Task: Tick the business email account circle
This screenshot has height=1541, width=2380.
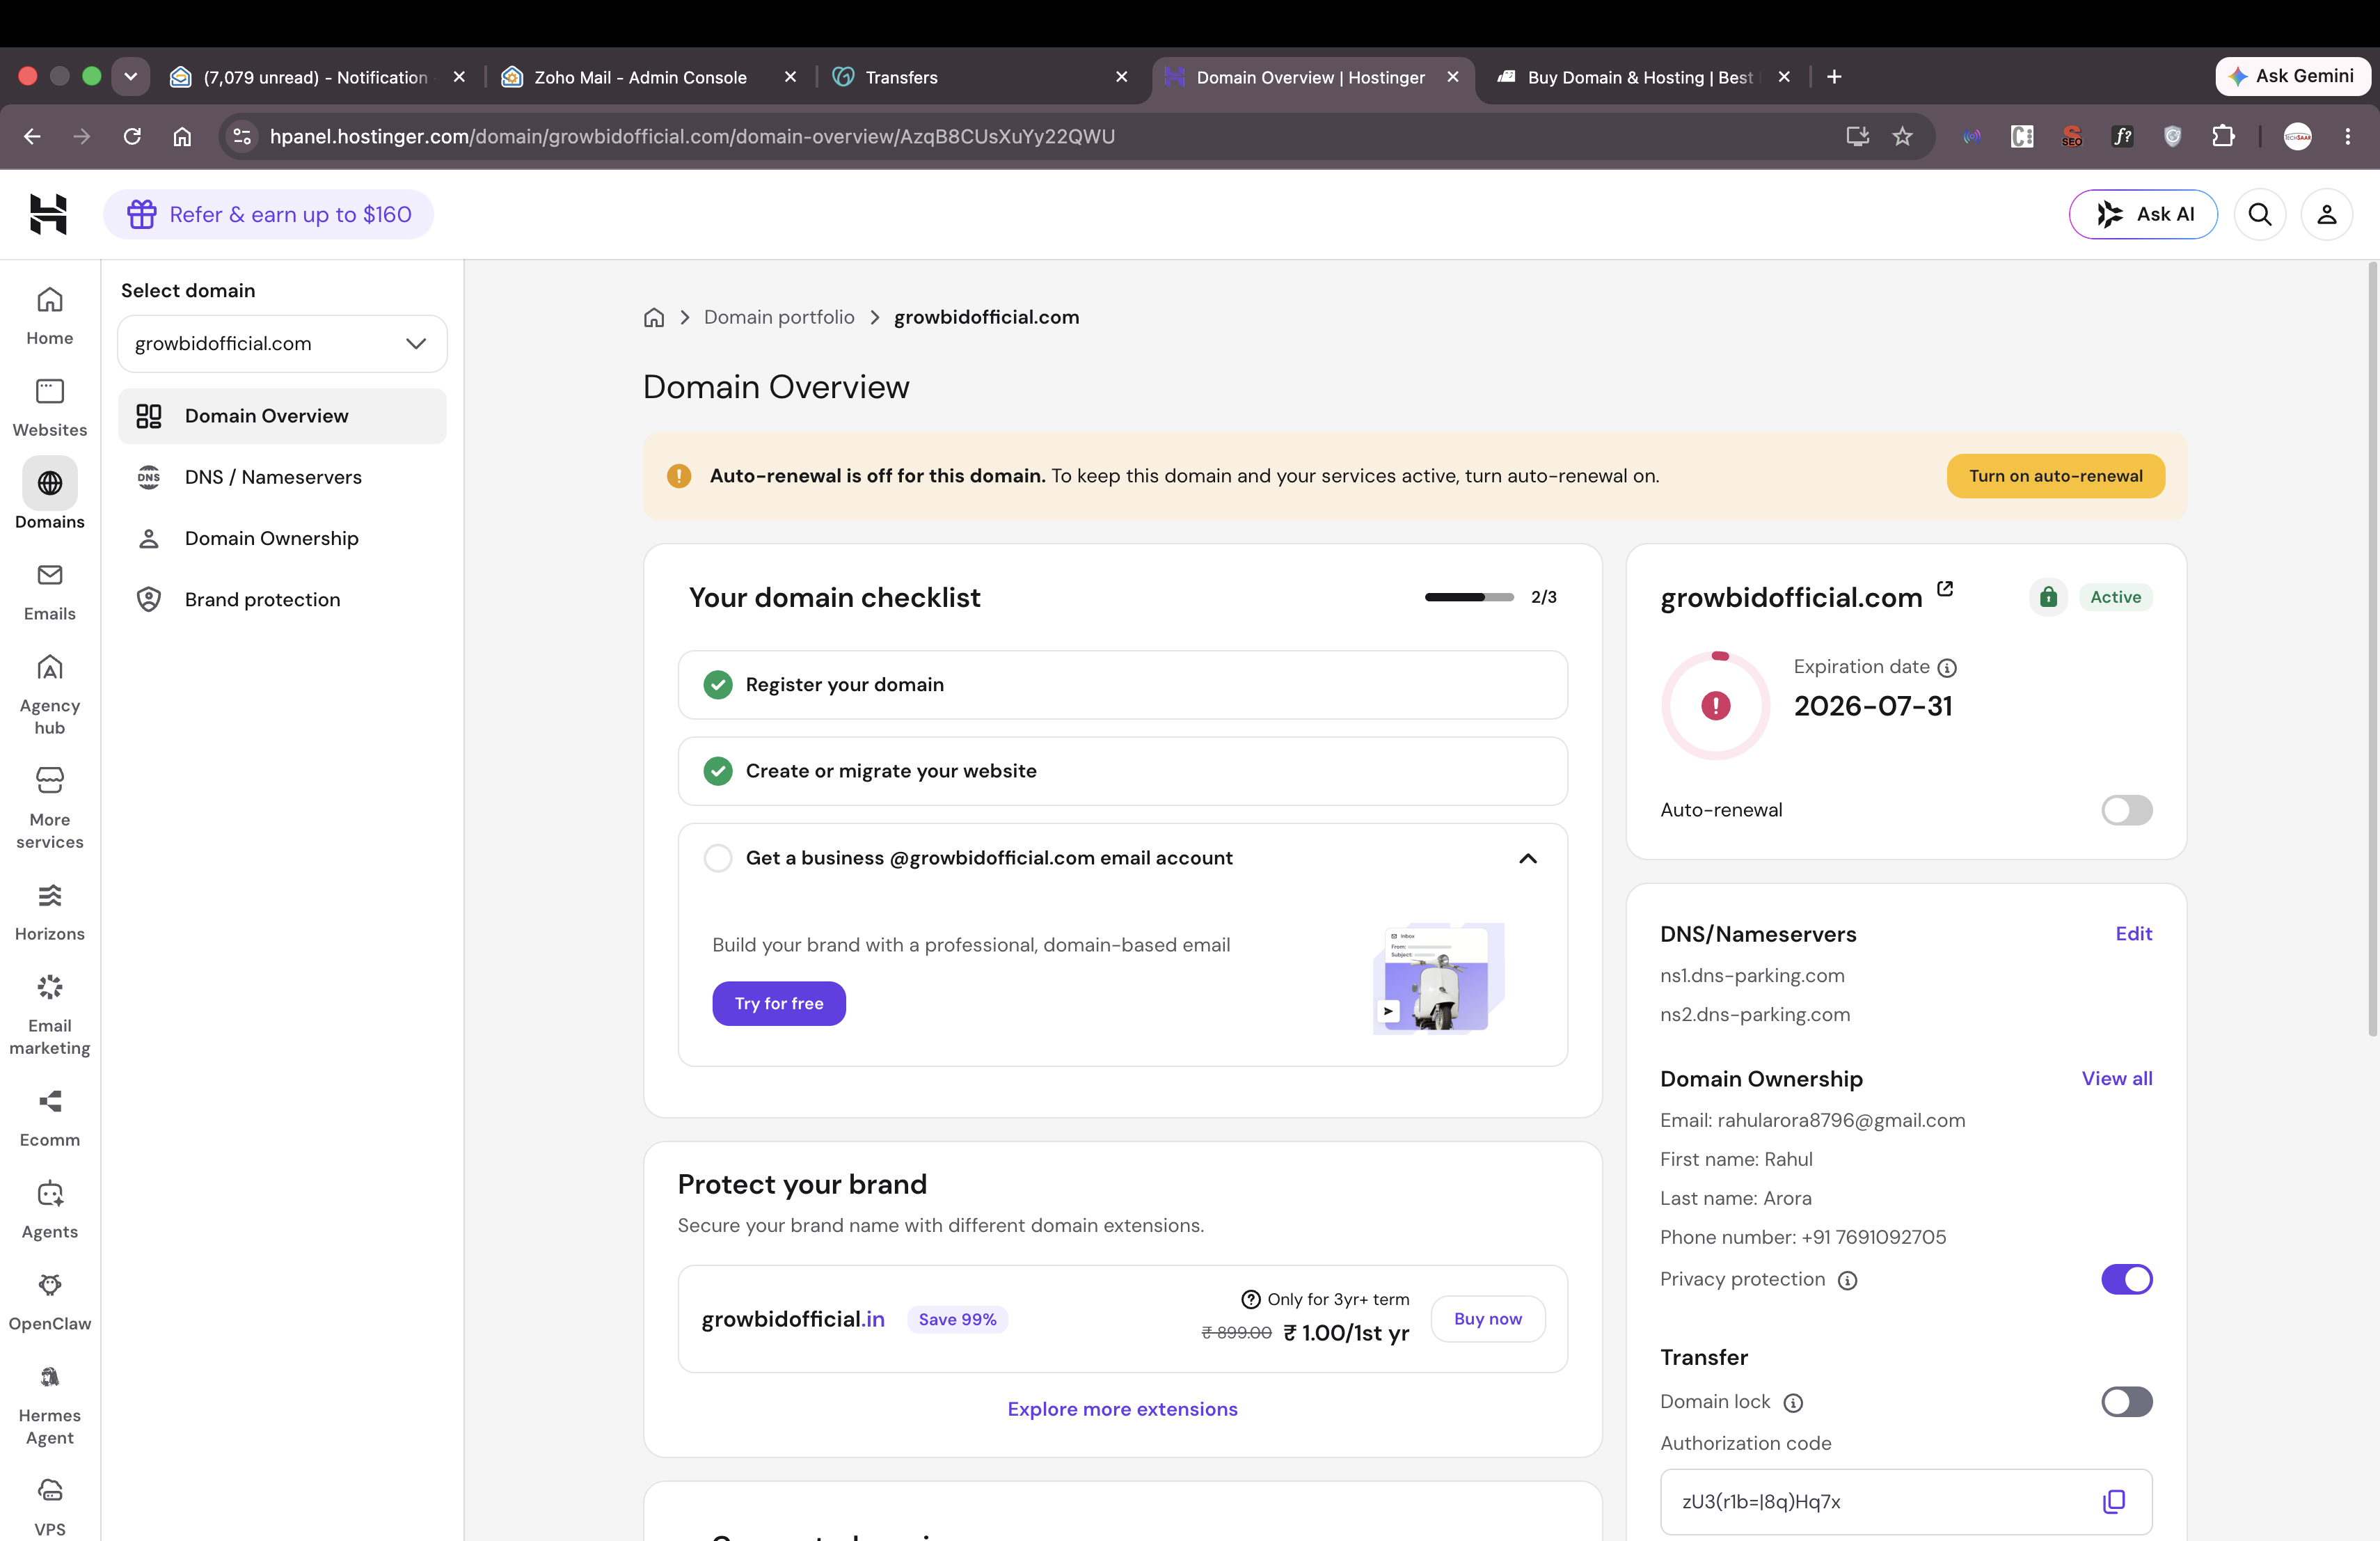Action: [717, 858]
